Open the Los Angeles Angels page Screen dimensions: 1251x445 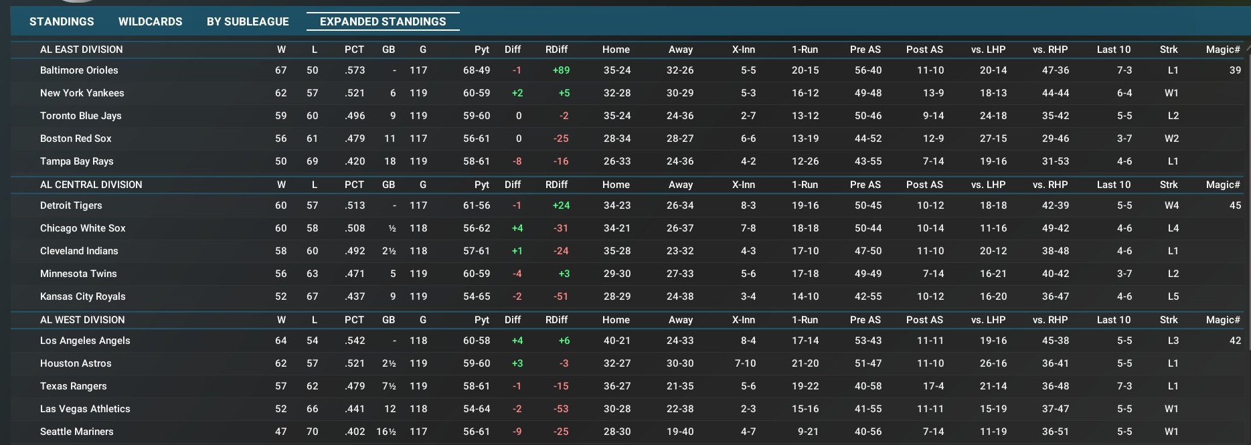click(x=85, y=341)
